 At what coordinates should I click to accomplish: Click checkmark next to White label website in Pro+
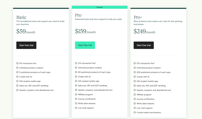tap(135, 104)
